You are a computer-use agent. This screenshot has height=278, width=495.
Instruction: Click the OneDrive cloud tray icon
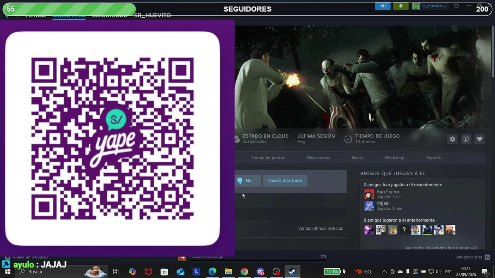(x=400, y=272)
